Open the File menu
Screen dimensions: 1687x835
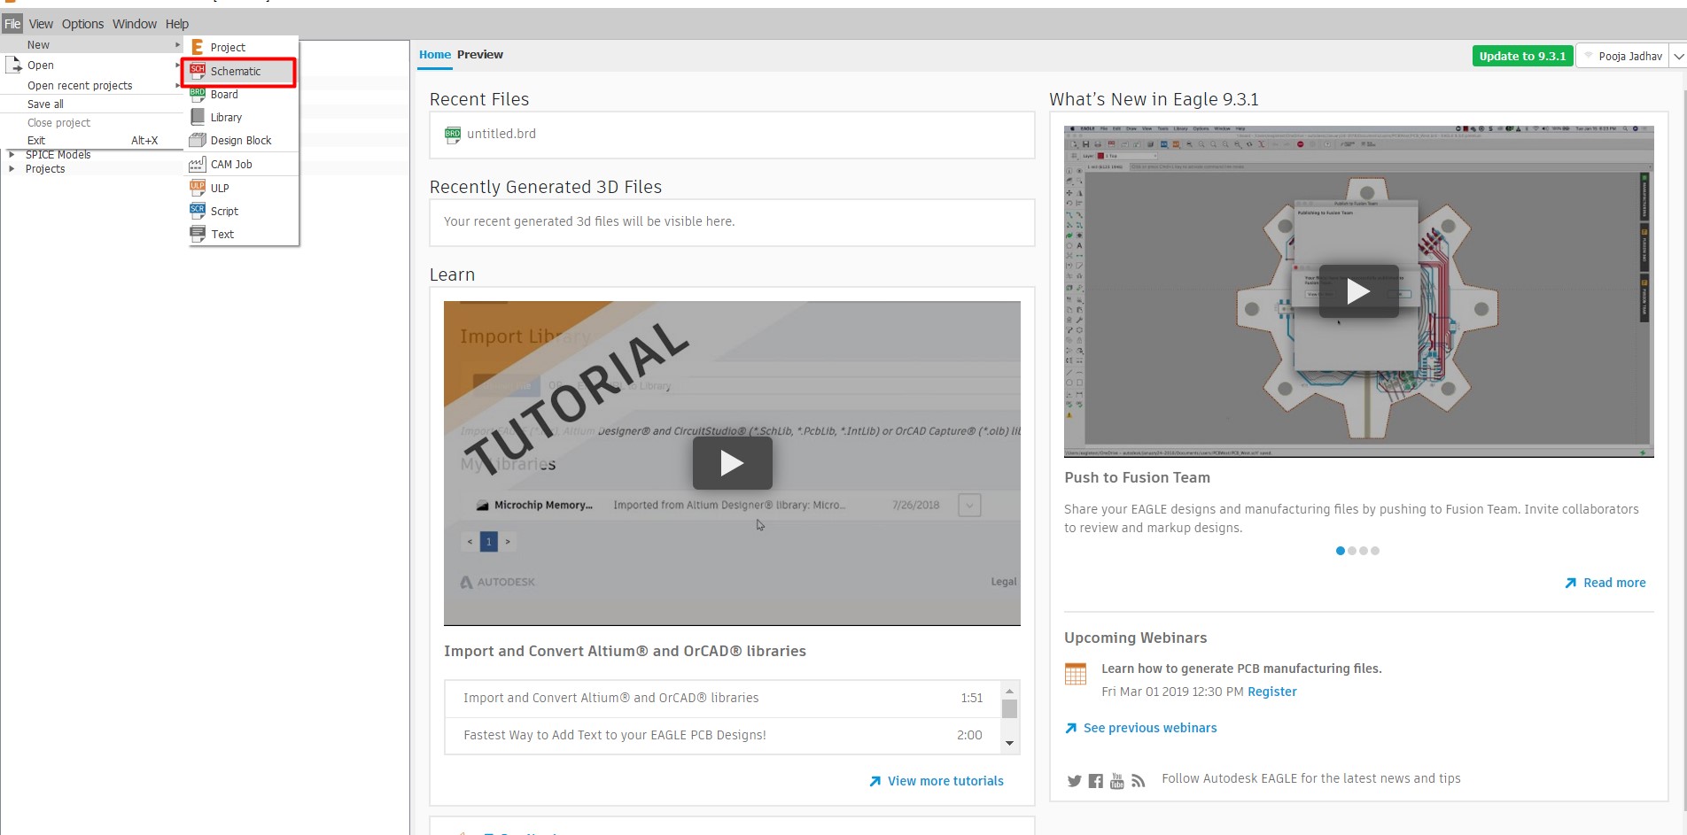point(12,24)
